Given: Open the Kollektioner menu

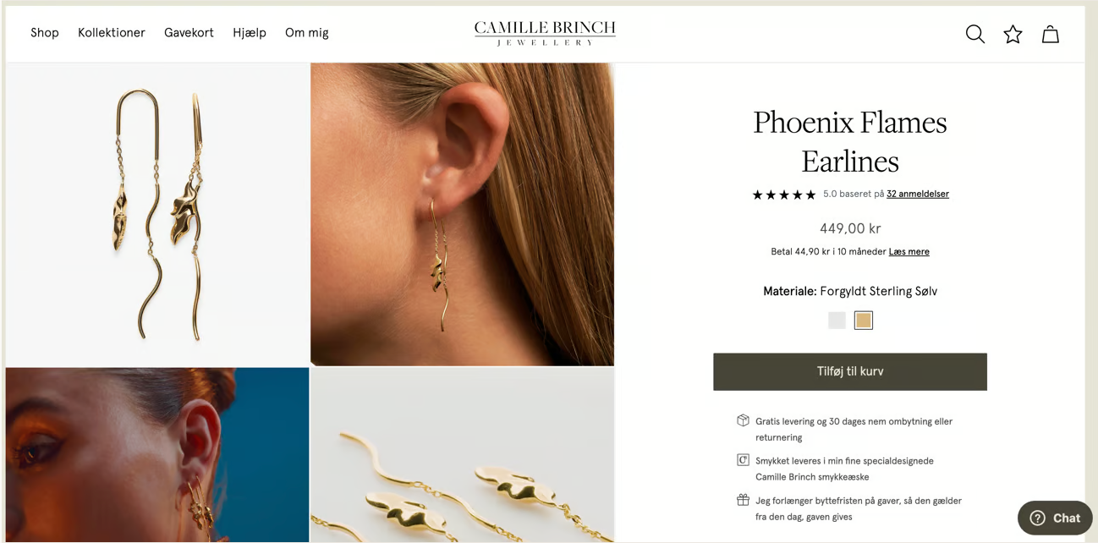Looking at the screenshot, I should click(x=112, y=33).
